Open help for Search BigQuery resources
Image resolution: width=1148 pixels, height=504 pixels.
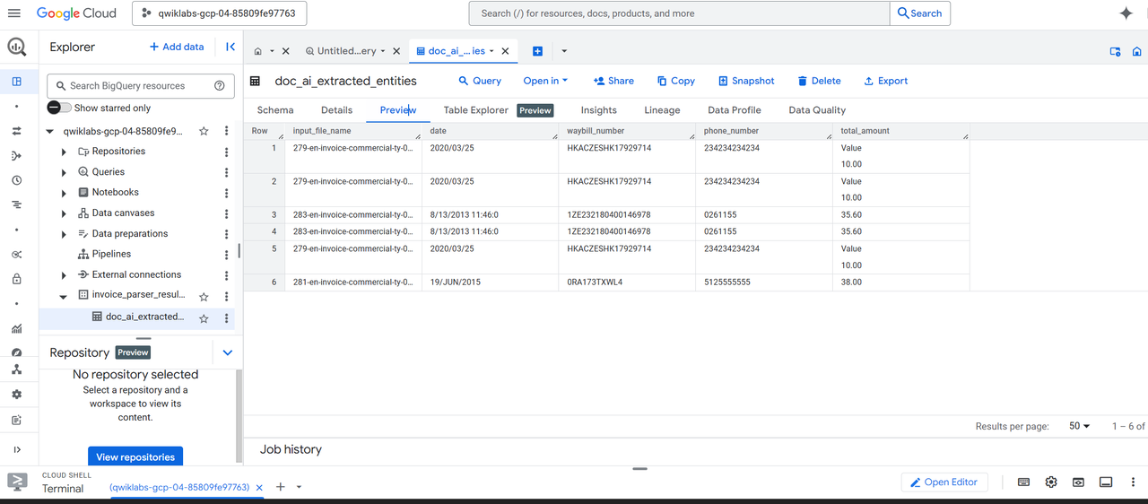[220, 86]
